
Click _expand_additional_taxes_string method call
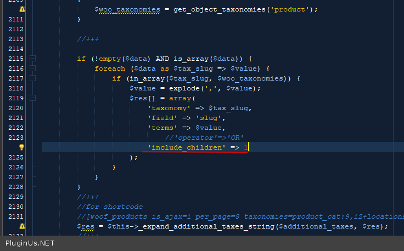pyautogui.click(x=206, y=227)
